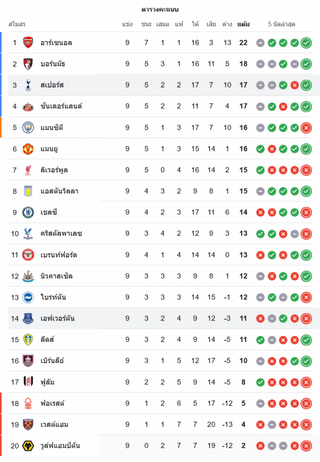The image size is (320, 462).
Task: Click Arsenal's latest match win indicator
Action: [x=306, y=43]
